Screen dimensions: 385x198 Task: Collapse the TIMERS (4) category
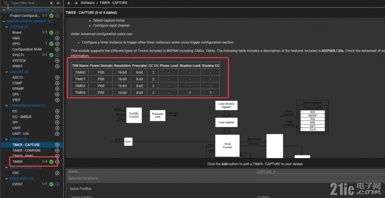coord(6,139)
